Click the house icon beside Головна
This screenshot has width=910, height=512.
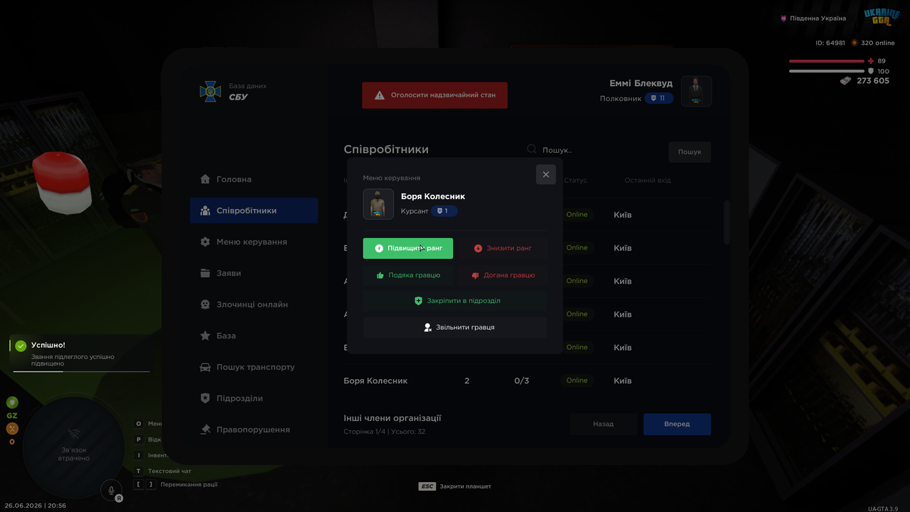tap(205, 179)
